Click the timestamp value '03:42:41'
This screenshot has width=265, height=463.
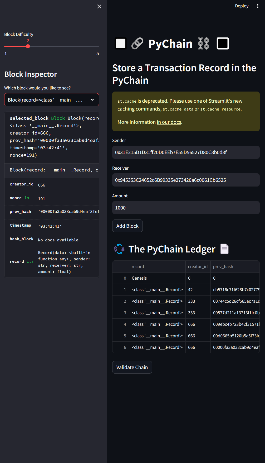50,226
